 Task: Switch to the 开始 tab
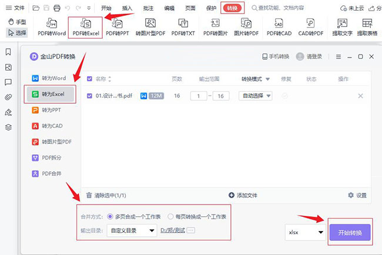pos(106,8)
